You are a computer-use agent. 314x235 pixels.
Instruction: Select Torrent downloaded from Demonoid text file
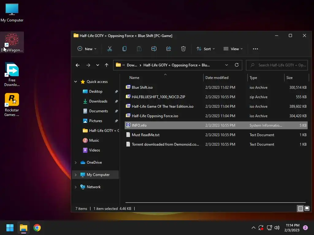(216, 144)
